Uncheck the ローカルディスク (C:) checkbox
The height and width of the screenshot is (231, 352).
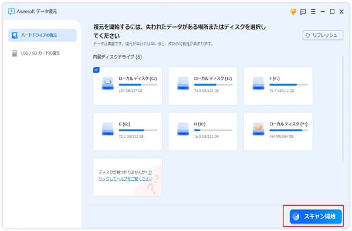(x=96, y=70)
